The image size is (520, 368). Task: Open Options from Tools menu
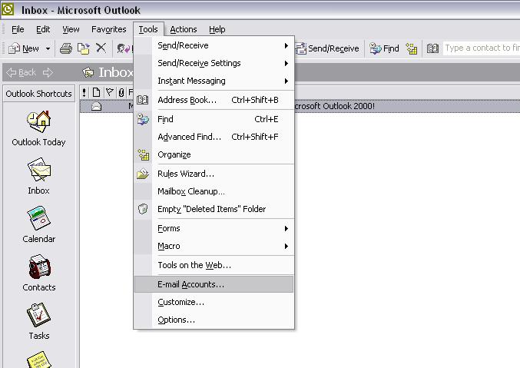[214, 320]
